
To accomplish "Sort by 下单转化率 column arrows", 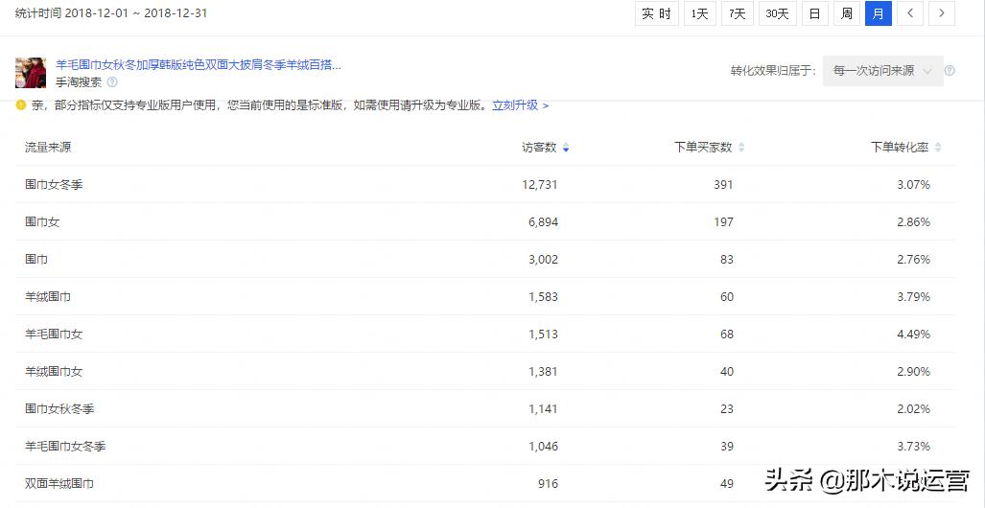I will click(938, 148).
